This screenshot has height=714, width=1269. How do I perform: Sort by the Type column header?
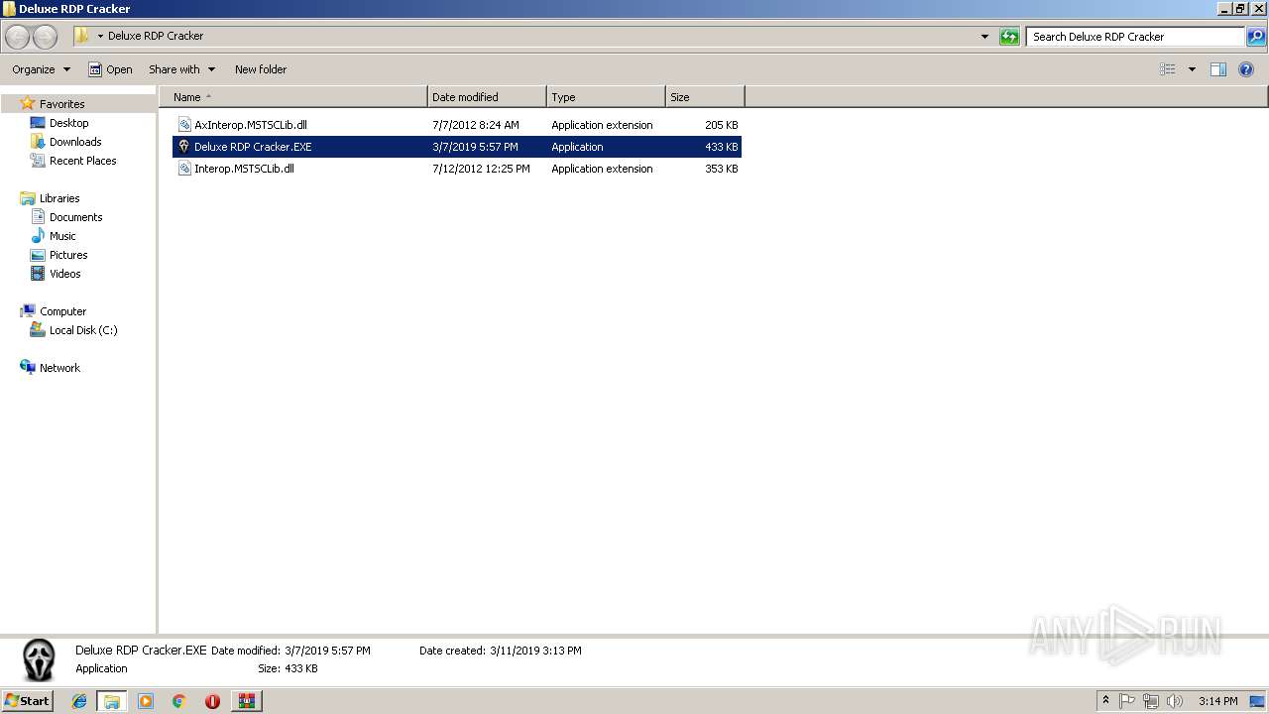[x=606, y=97]
